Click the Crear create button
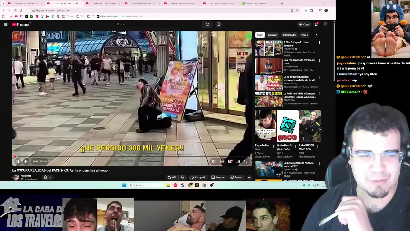The height and width of the screenshot is (231, 410). click(x=304, y=24)
